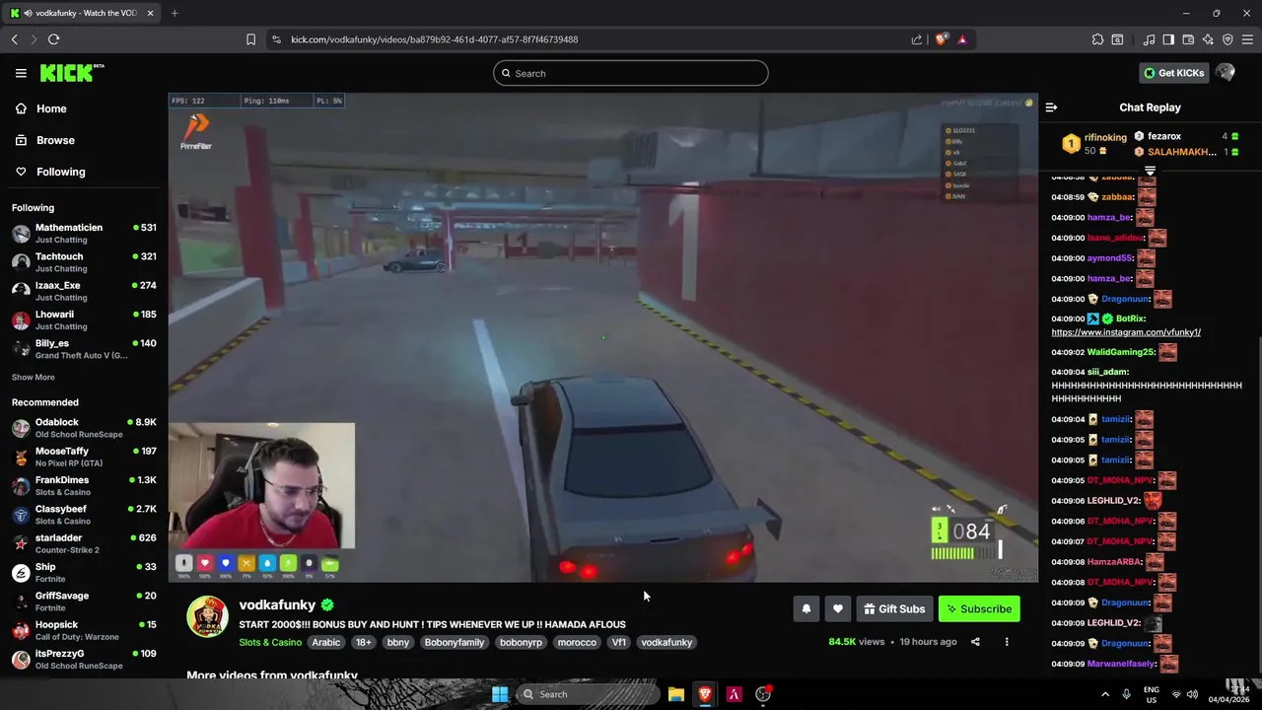The image size is (1262, 710).
Task: Click the Subscribe button
Action: coord(979,609)
